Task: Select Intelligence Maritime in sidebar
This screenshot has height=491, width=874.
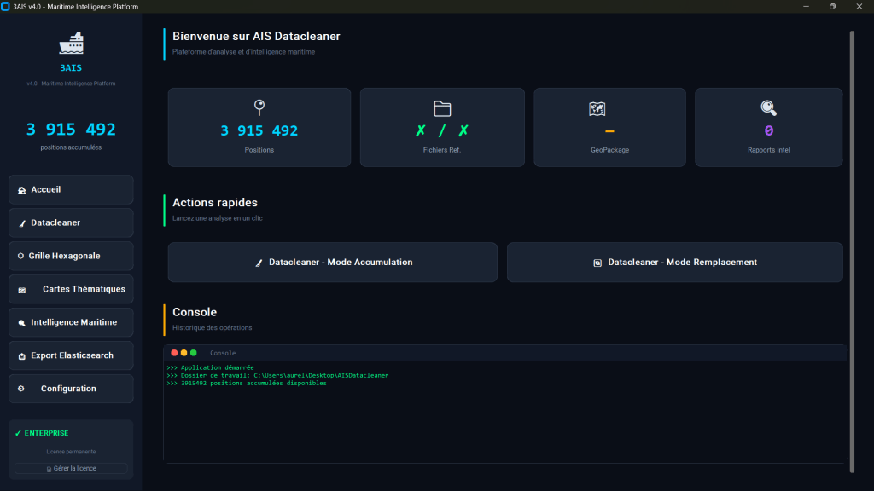Action: coord(71,322)
